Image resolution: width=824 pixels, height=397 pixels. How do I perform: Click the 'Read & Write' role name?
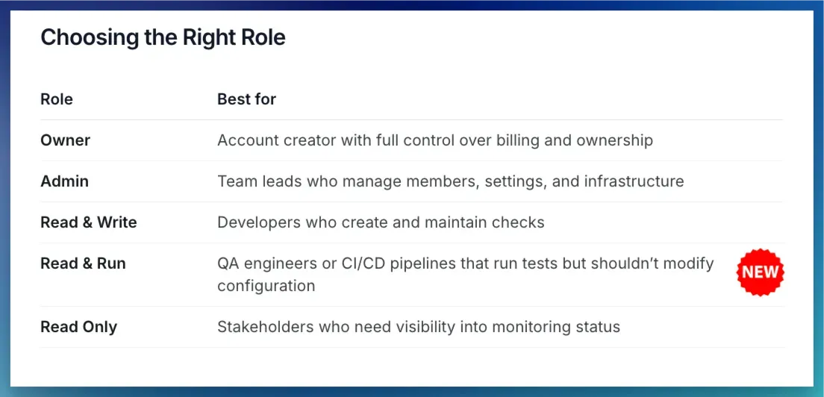(x=89, y=222)
